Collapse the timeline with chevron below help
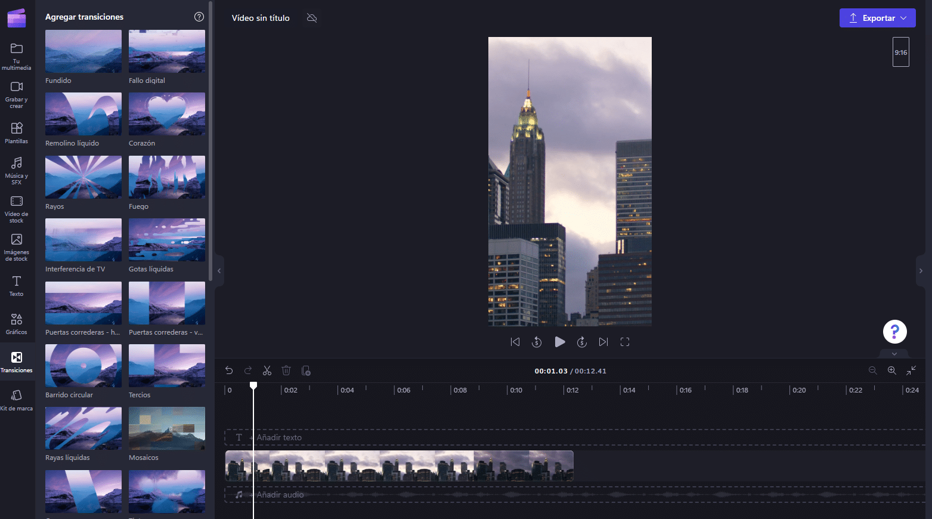The image size is (932, 519). (x=894, y=354)
